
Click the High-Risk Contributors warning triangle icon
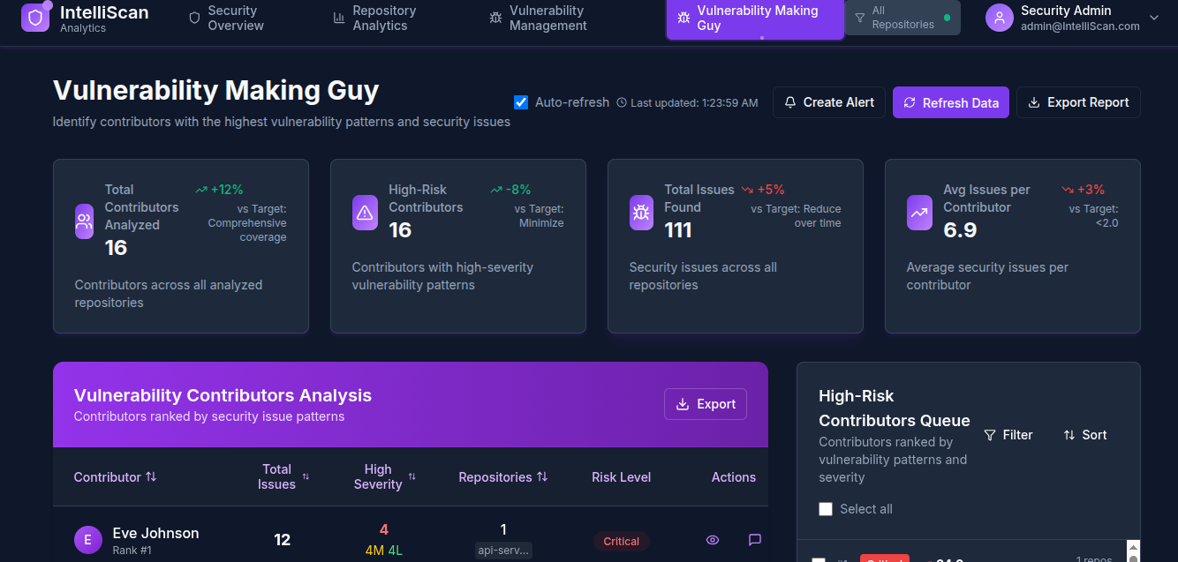tap(365, 213)
